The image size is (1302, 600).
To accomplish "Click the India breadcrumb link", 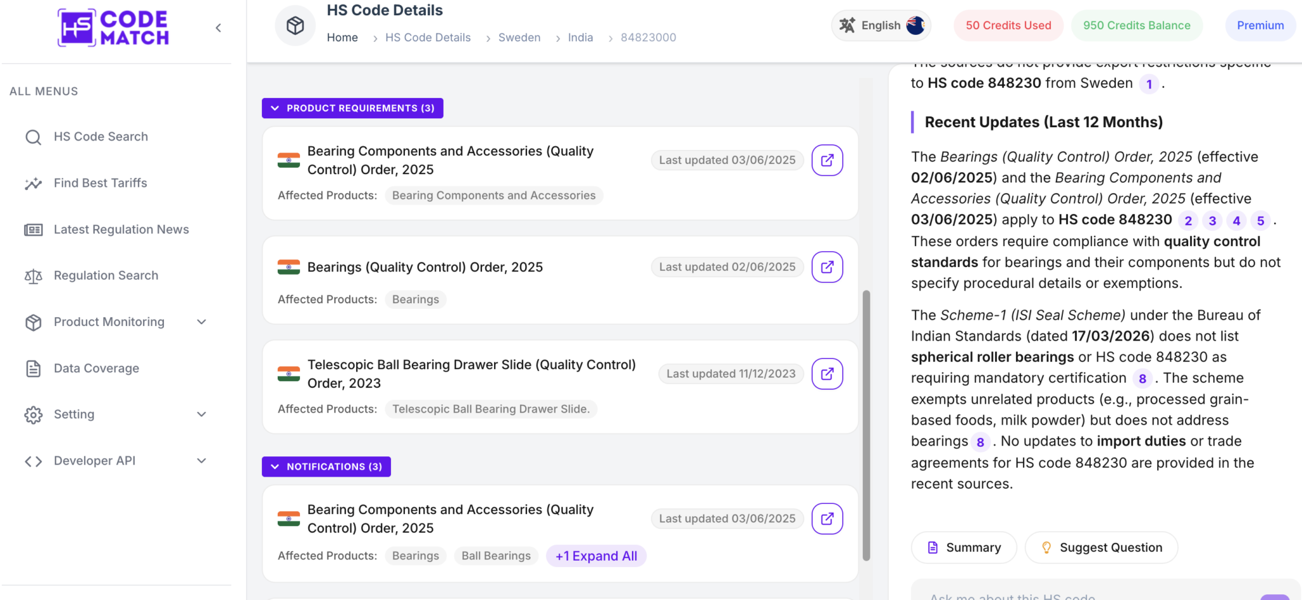I will click(x=580, y=37).
